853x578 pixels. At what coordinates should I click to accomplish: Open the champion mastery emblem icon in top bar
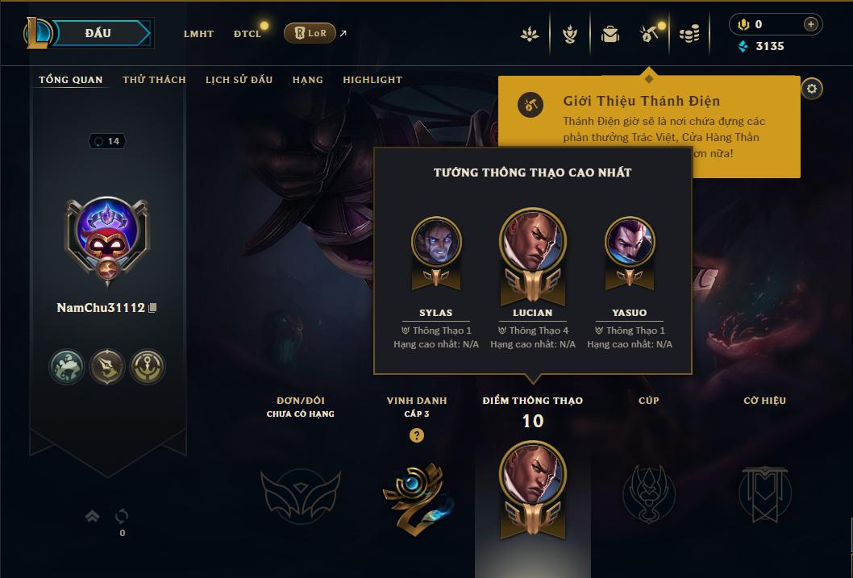pos(569,34)
